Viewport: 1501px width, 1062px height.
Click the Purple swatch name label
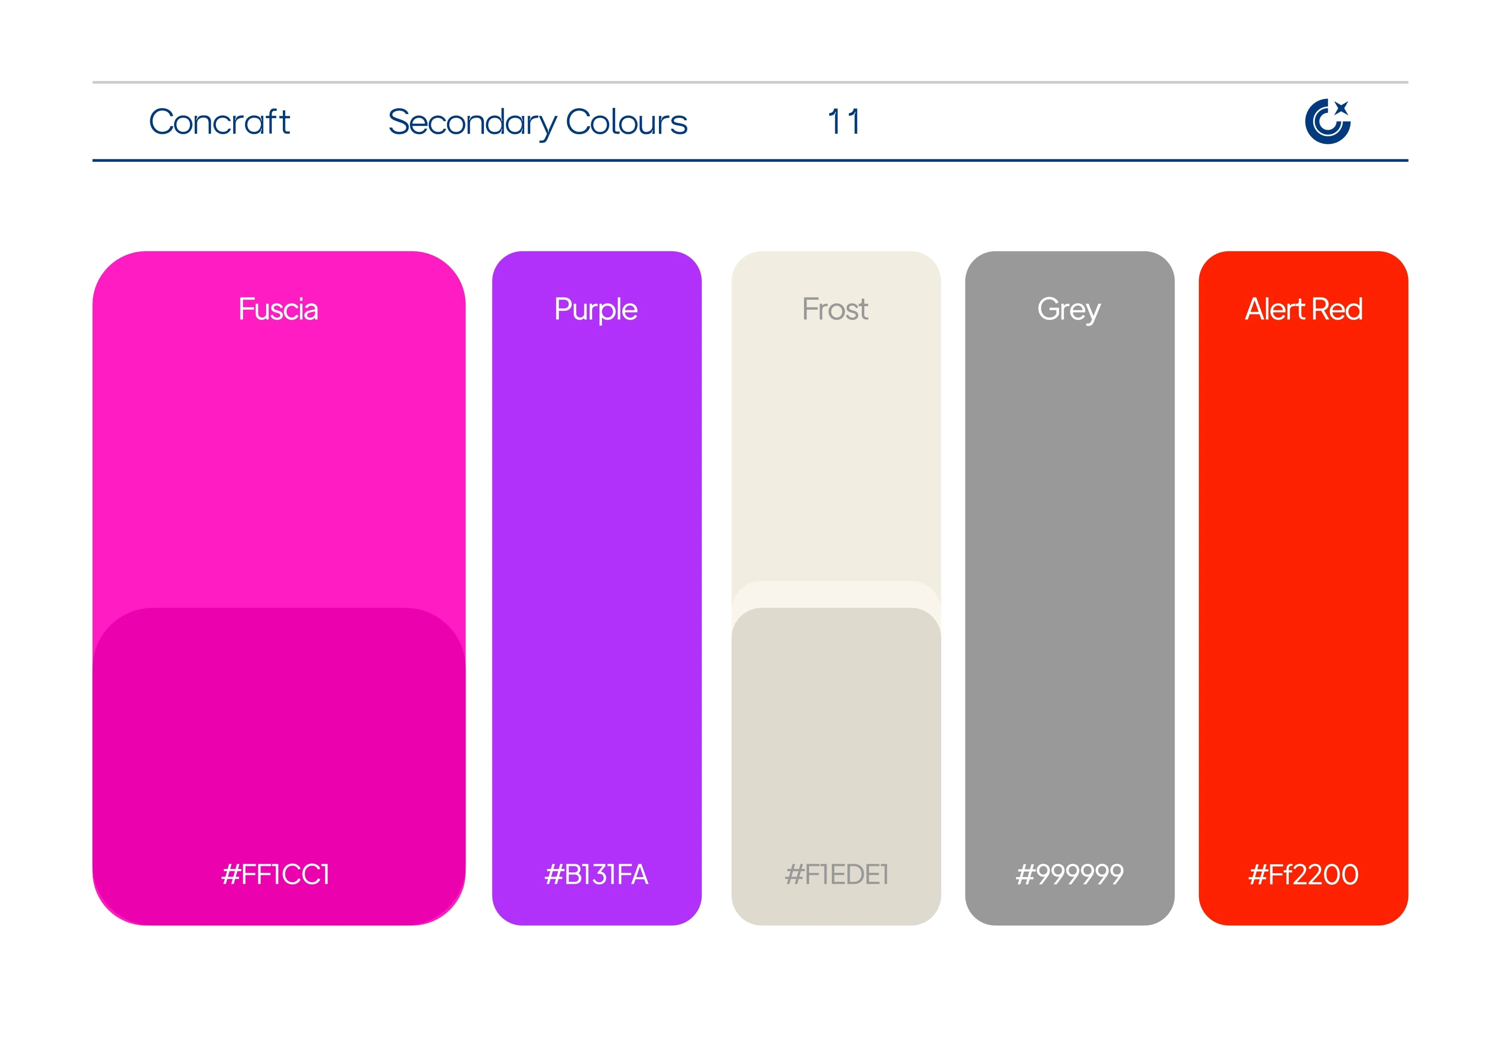click(x=596, y=309)
